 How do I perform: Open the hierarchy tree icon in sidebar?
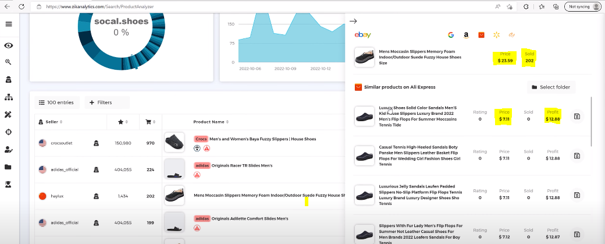tap(9, 97)
